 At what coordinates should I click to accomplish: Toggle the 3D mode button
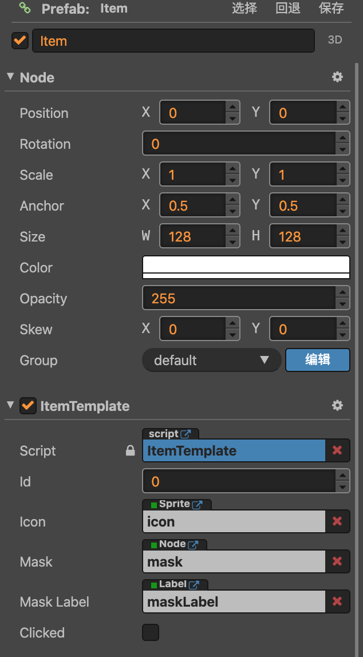pos(334,40)
